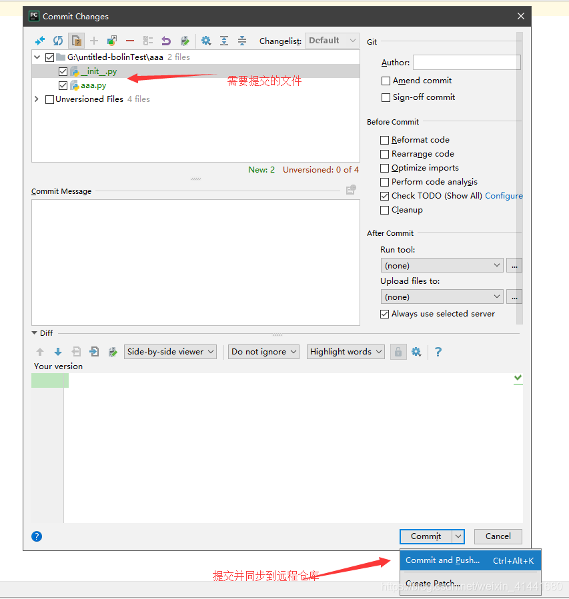The height and width of the screenshot is (599, 569).
Task: Click the red minus Delete icon
Action: (130, 41)
